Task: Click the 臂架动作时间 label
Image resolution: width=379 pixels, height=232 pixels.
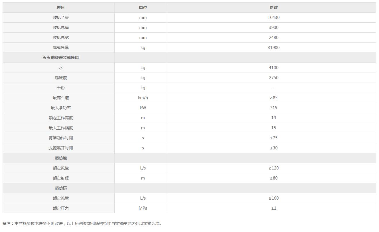Action: [x=61, y=138]
